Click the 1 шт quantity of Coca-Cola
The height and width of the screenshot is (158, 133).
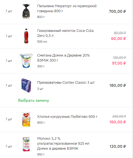click(x=9, y=36)
